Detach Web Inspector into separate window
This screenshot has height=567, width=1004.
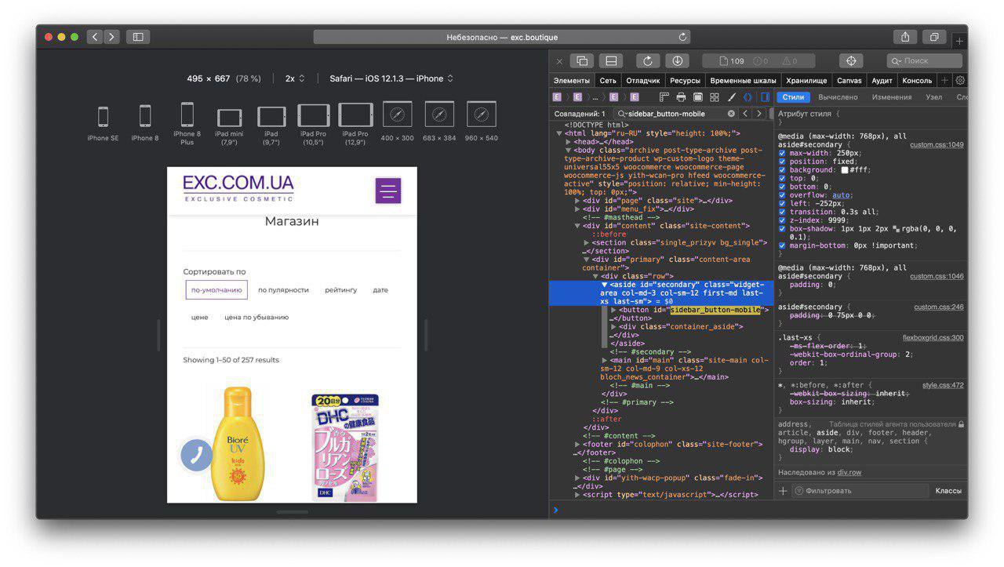tap(582, 60)
